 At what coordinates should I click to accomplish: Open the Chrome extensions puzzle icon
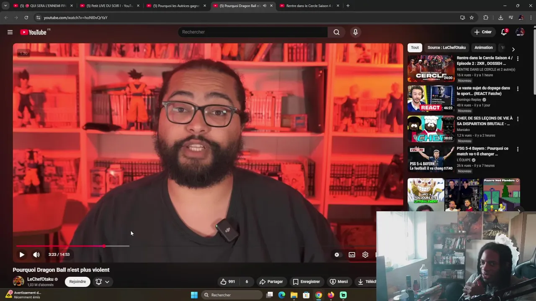tap(486, 18)
